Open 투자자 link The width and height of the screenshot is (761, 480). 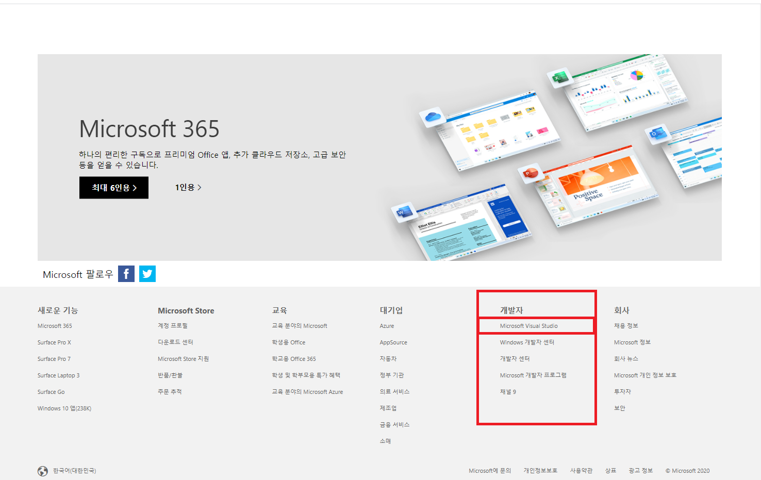click(622, 392)
